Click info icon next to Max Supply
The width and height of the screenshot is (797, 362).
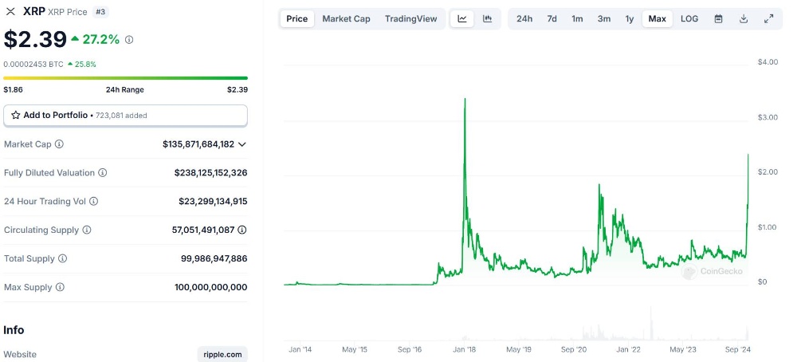60,287
